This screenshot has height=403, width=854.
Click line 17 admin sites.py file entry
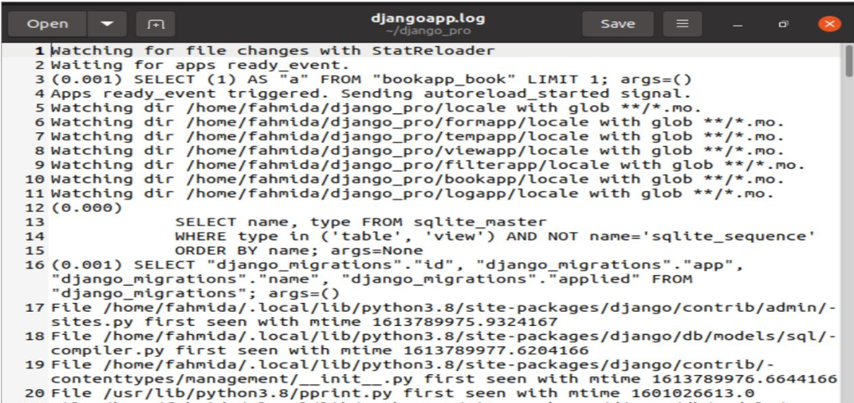tap(443, 315)
